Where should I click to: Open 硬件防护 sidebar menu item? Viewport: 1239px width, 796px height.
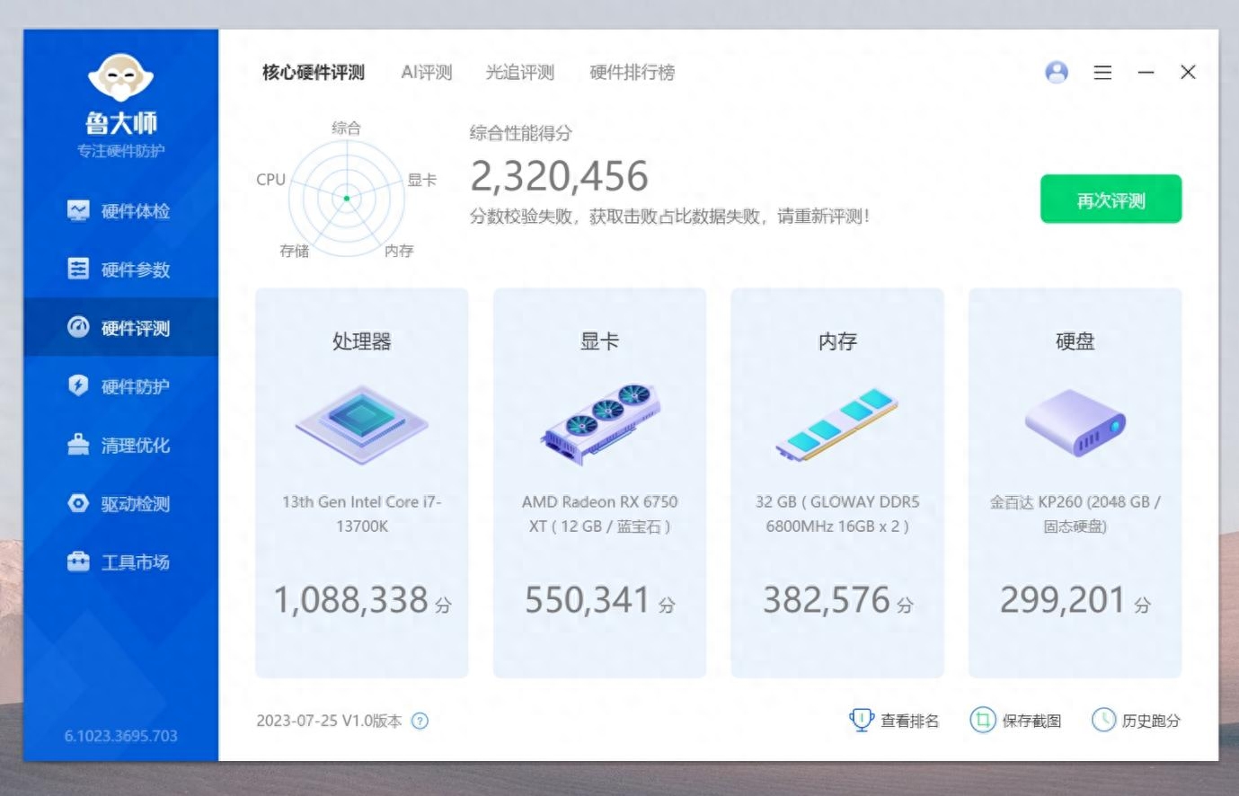pyautogui.click(x=121, y=385)
